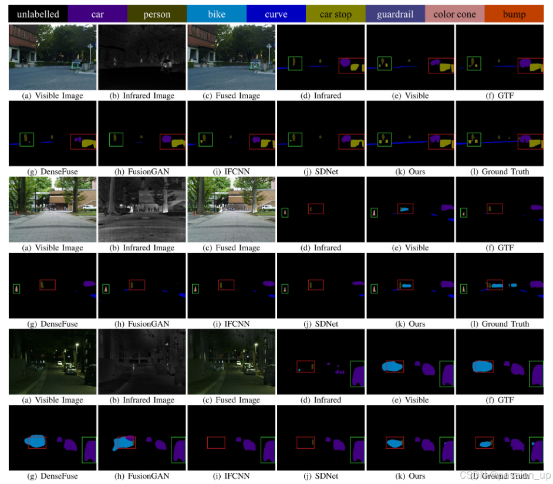
Task: Select the color cone legend entry
Action: point(455,13)
